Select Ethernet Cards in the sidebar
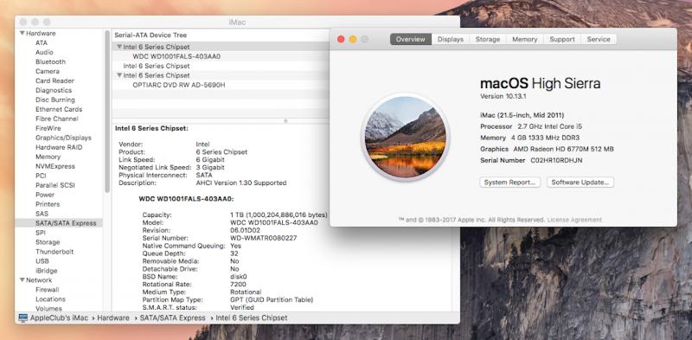The image size is (692, 340). pyautogui.click(x=59, y=109)
